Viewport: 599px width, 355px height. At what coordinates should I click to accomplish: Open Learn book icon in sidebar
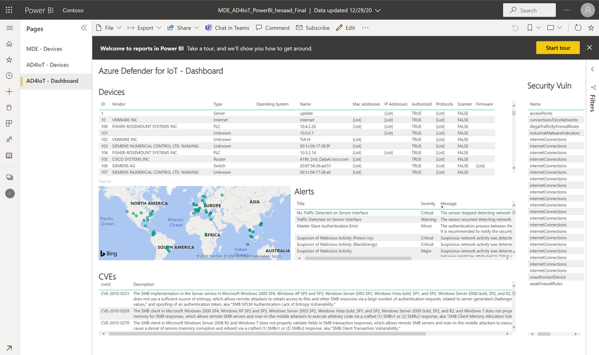(10, 155)
